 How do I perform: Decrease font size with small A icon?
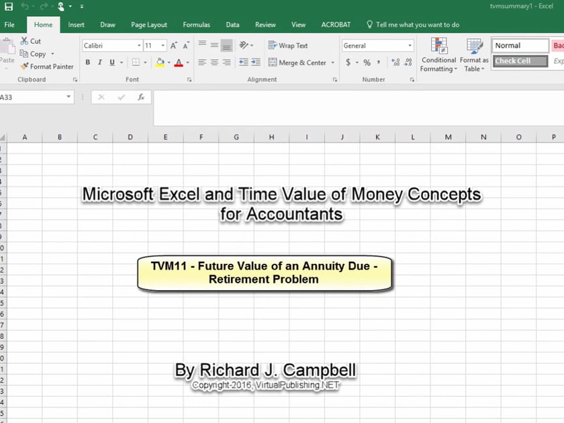(186, 46)
